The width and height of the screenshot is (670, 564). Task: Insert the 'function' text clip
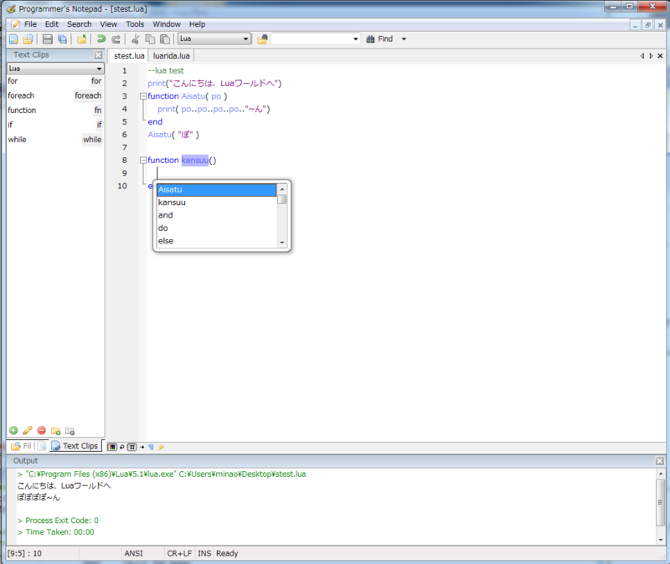(x=54, y=110)
